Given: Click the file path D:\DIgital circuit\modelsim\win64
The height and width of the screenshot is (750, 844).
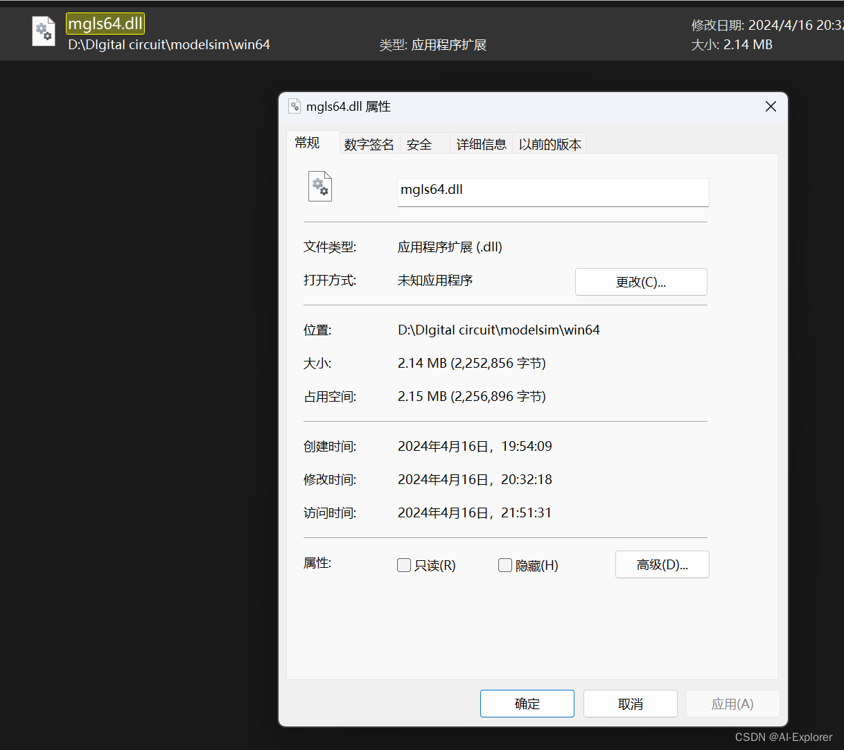Looking at the screenshot, I should tap(168, 44).
